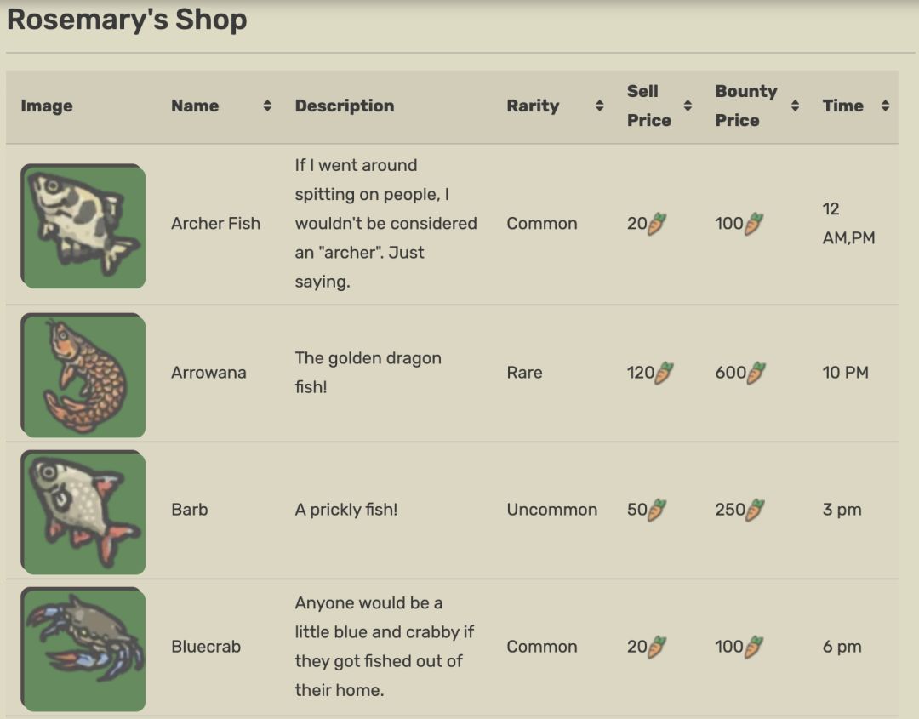
Task: Click the Arrowana fish image
Action: (83, 374)
